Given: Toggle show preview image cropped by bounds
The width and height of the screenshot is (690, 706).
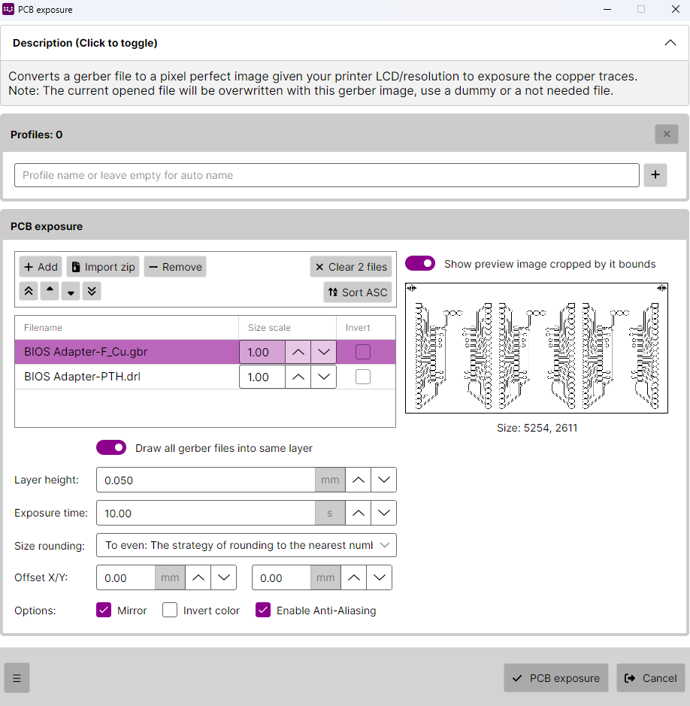Looking at the screenshot, I should tap(420, 263).
